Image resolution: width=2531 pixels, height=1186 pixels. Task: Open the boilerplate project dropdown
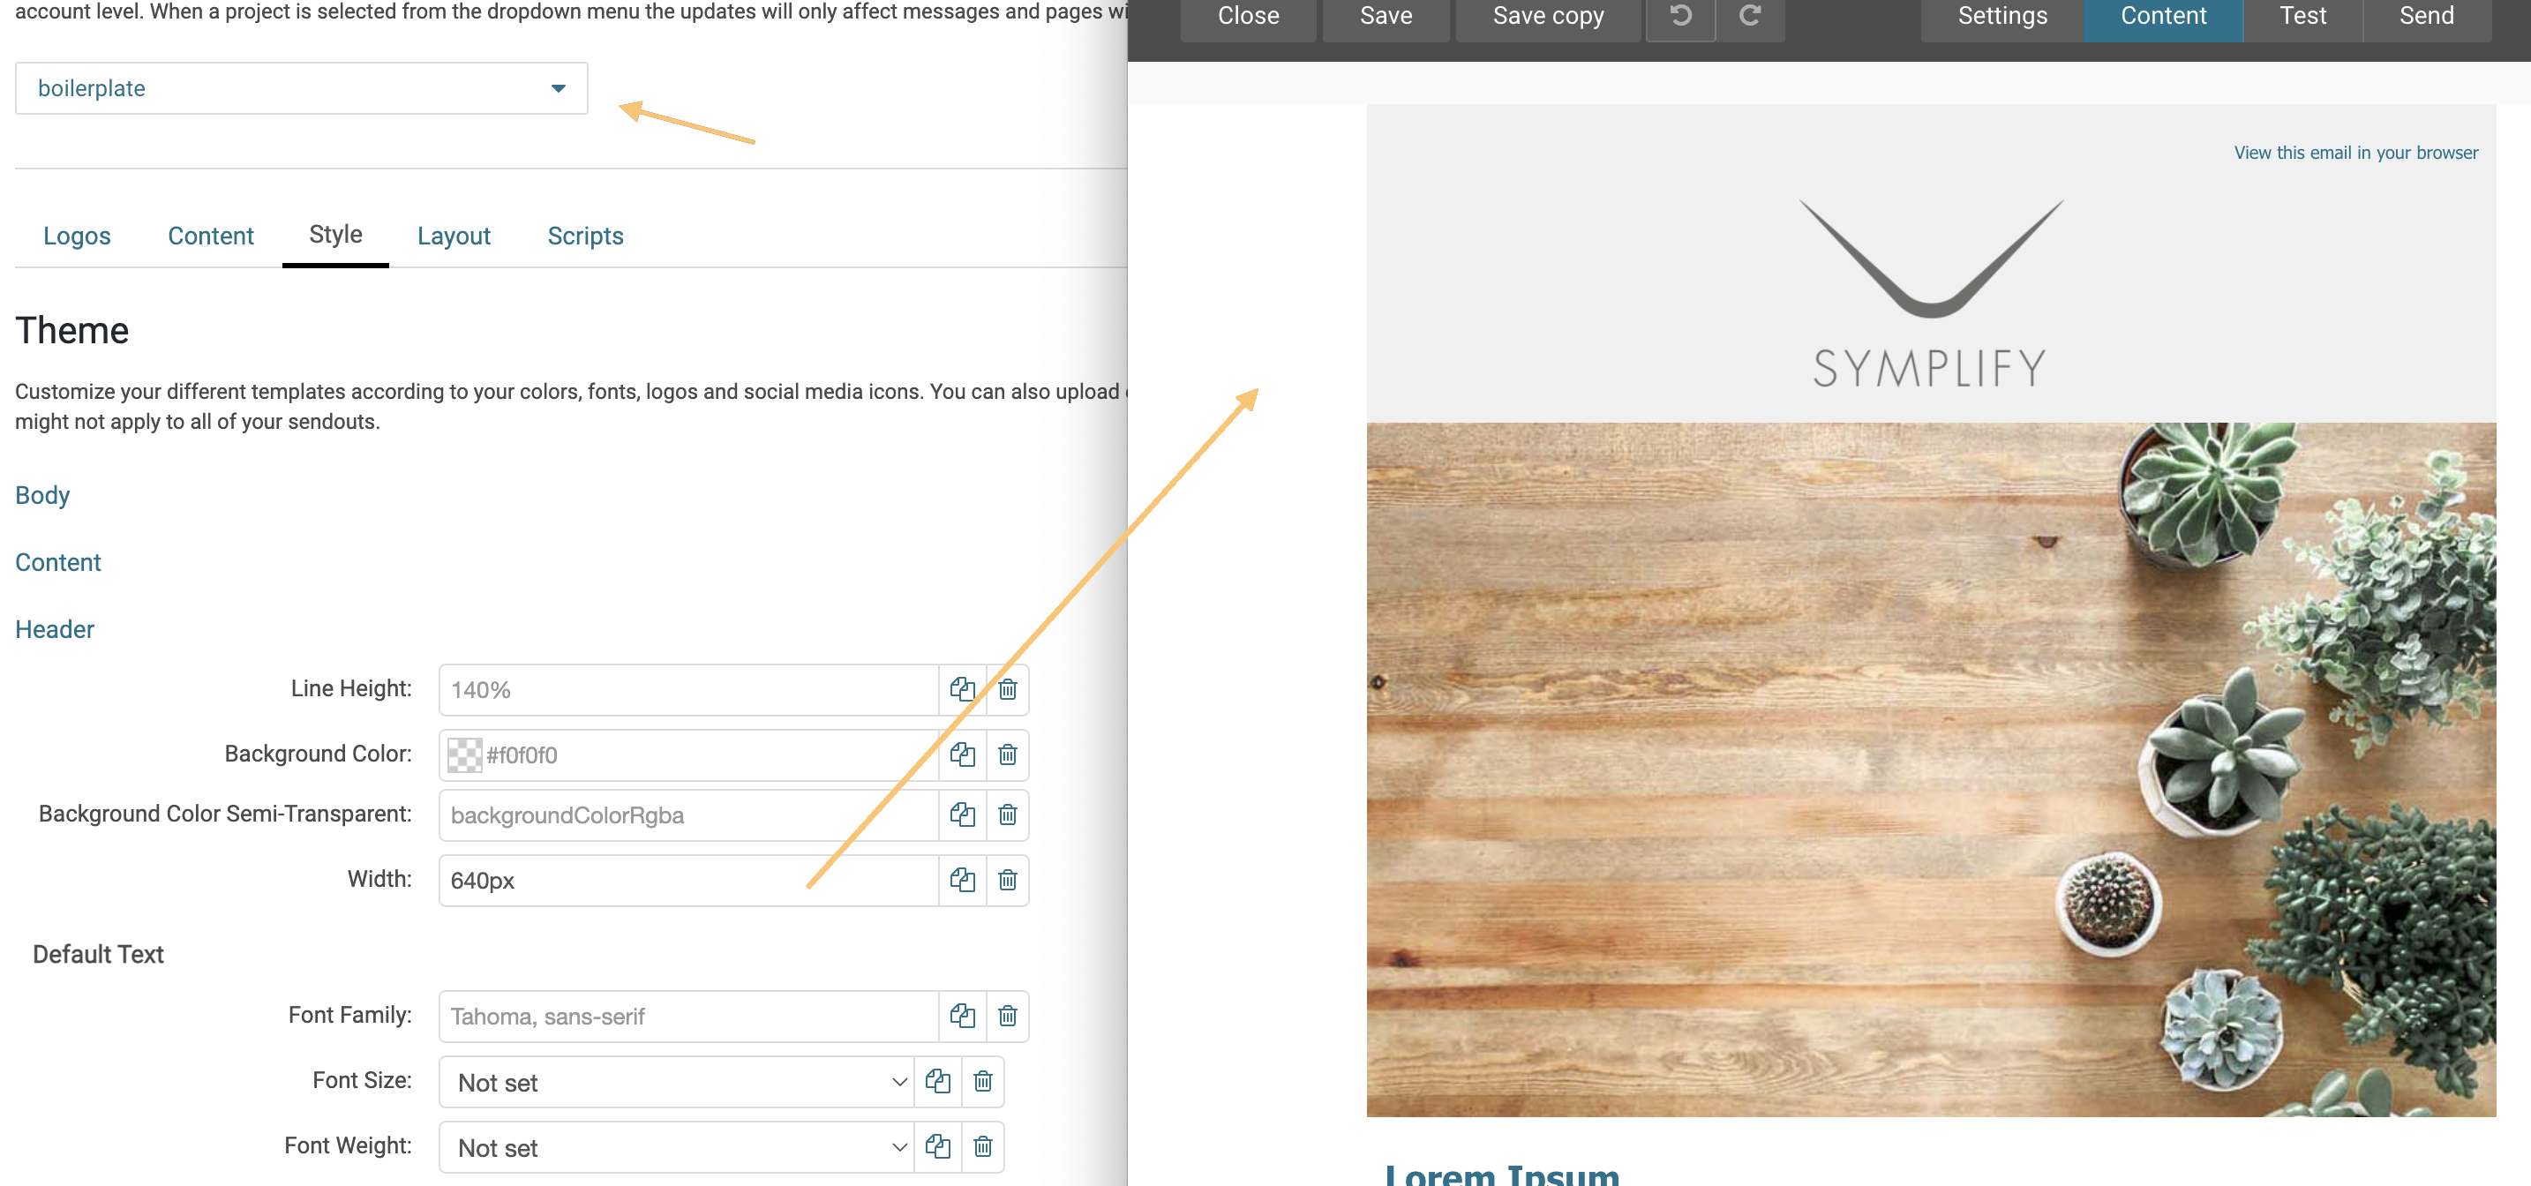[x=557, y=88]
